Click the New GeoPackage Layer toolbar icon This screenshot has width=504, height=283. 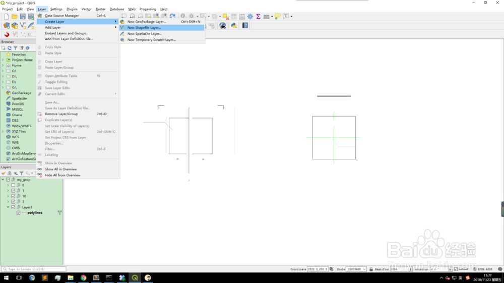pyautogui.click(x=15, y=25)
